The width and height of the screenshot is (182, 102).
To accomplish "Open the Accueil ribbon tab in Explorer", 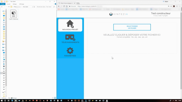I will pos(8,4).
